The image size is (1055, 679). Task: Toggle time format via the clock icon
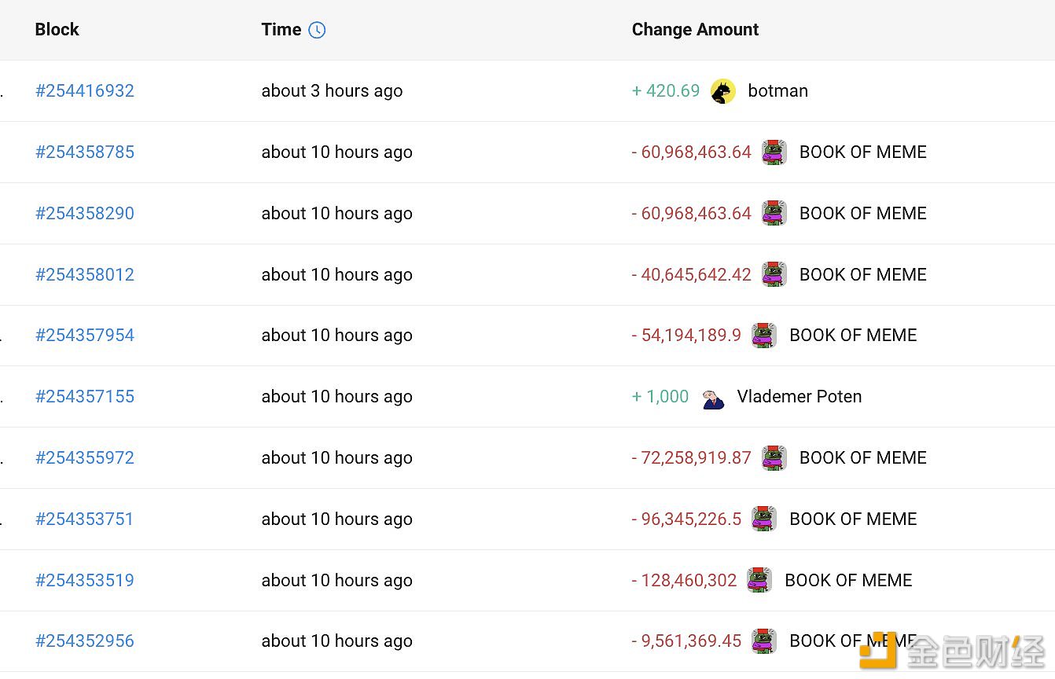click(x=317, y=30)
